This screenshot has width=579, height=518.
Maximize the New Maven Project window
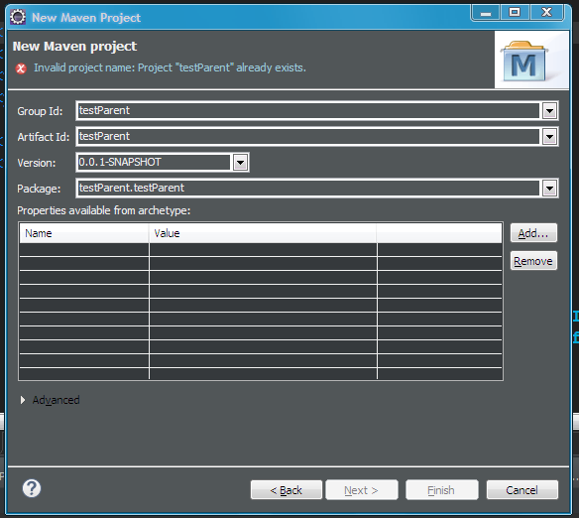coord(515,13)
